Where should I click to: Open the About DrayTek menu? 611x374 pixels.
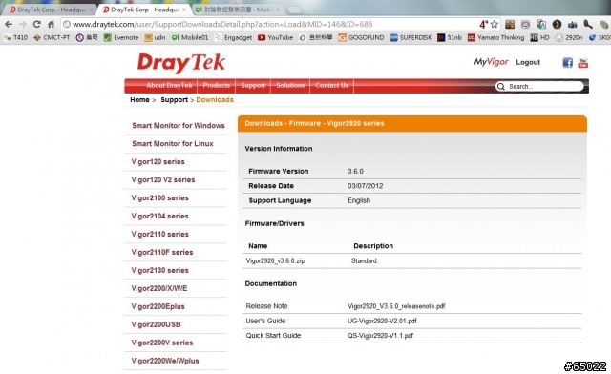(169, 85)
